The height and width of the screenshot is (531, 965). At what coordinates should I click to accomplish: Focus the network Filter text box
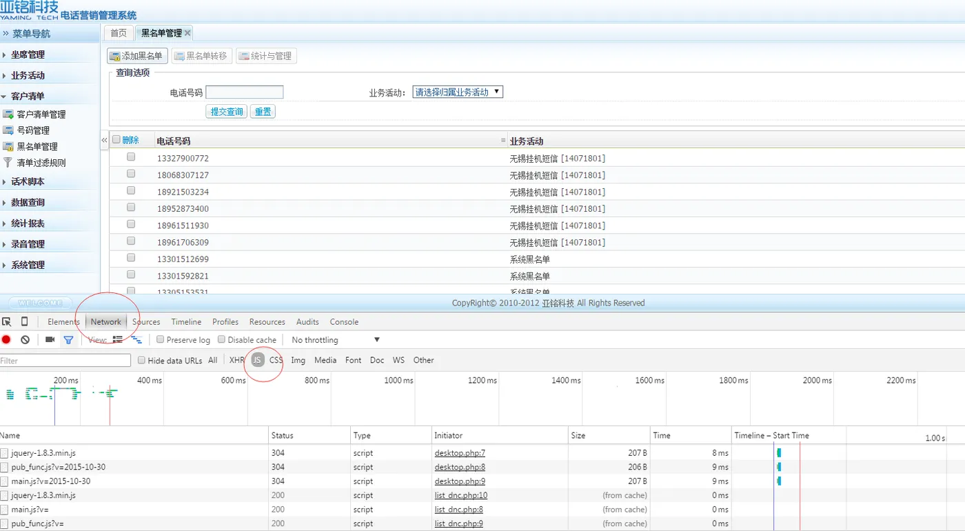65,361
